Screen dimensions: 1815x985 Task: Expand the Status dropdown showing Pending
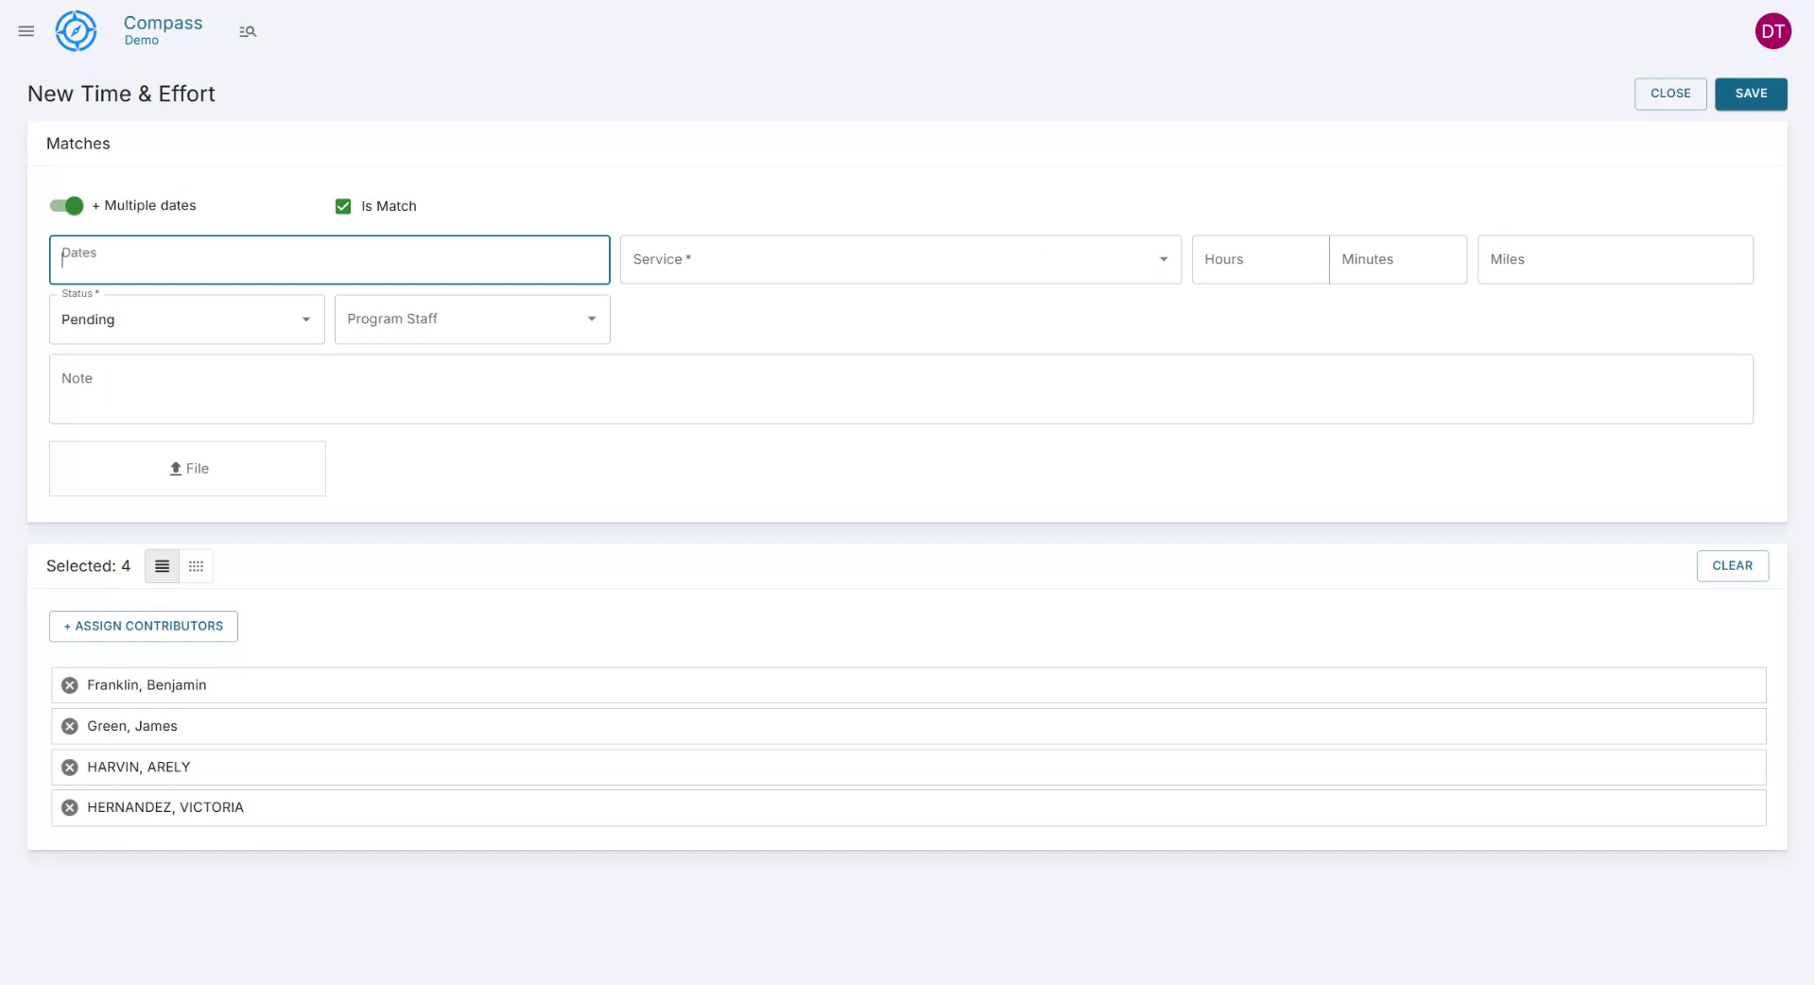click(x=304, y=320)
